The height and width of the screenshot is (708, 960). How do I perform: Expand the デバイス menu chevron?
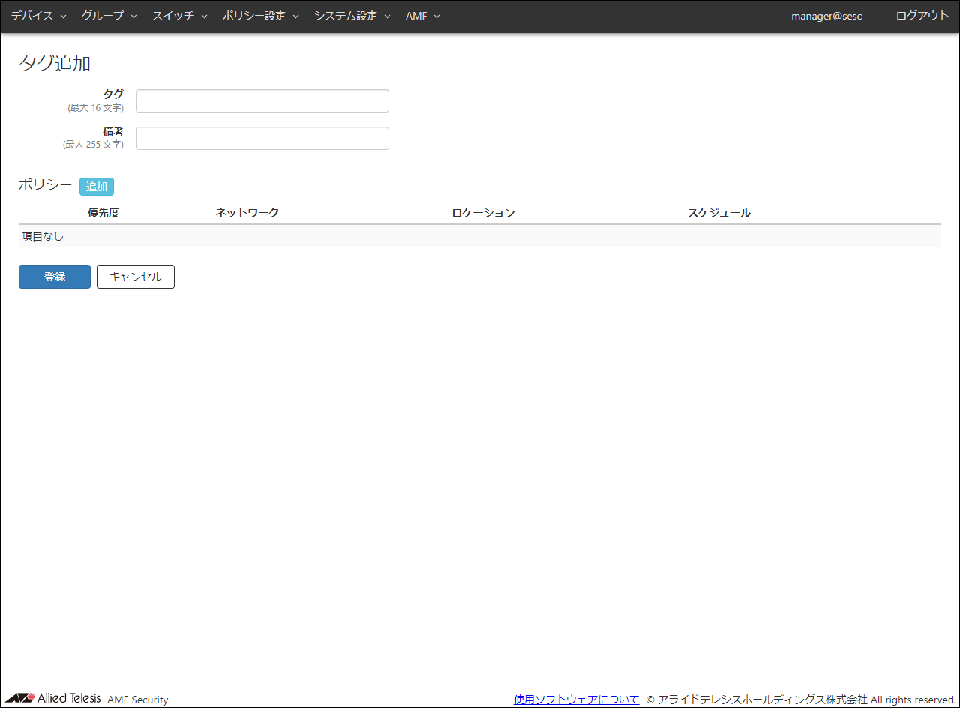(63, 16)
